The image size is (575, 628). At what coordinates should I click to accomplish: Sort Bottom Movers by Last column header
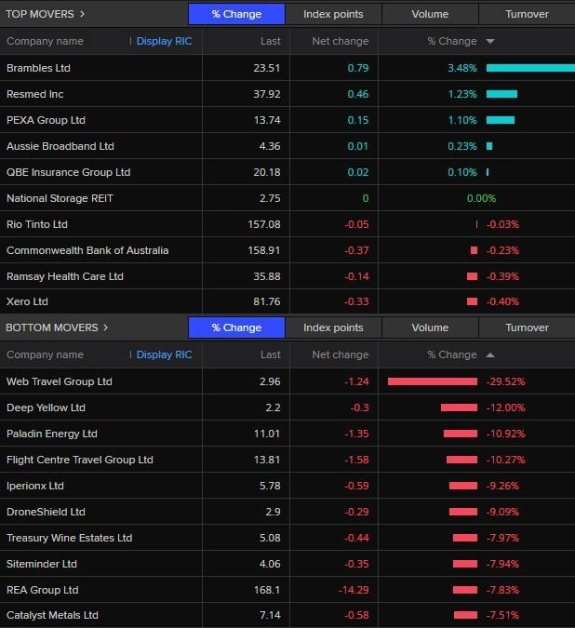pyautogui.click(x=270, y=354)
